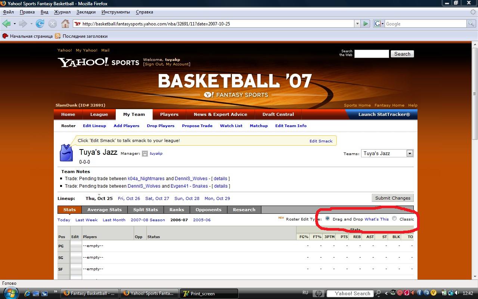478x299 pixels.
Task: Switch to the Players tab
Action: pos(169,114)
